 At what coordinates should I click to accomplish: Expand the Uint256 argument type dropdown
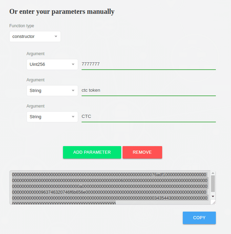tap(52, 64)
